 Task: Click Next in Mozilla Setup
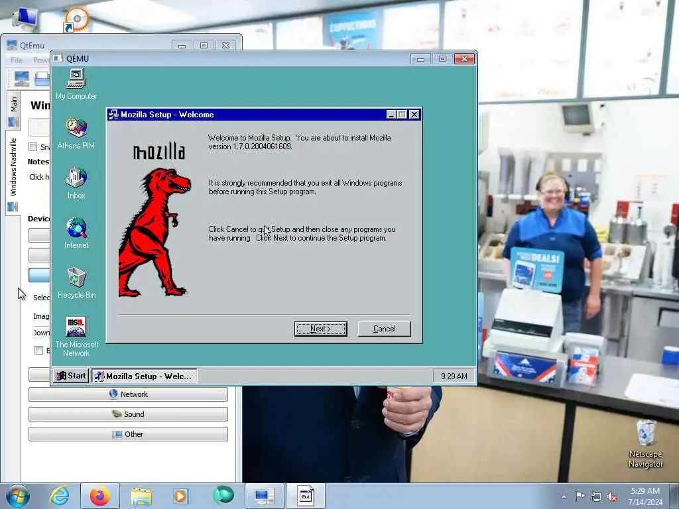(320, 329)
